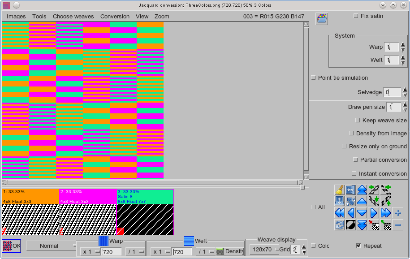Click the rotate shapes icon
410x259 pixels.
[350, 201]
